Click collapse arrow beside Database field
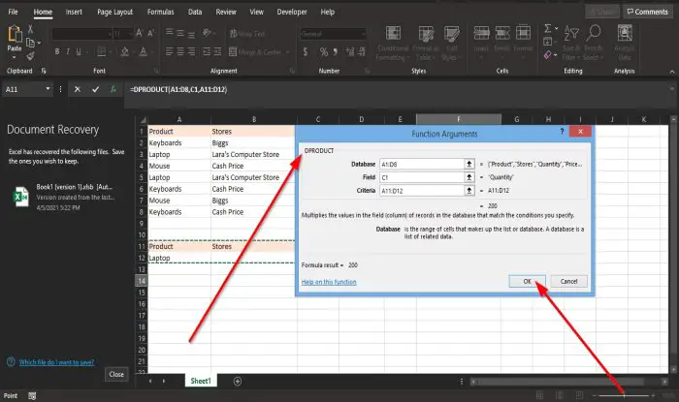The image size is (679, 402). [x=469, y=164]
